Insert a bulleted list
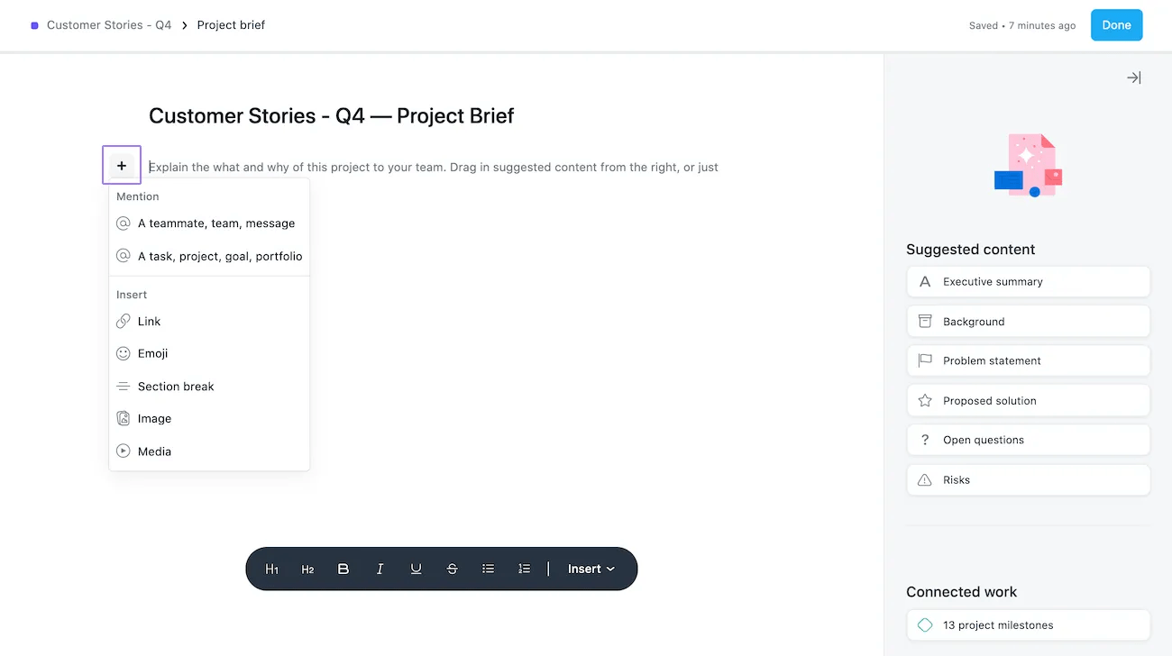1172x656 pixels. 488,569
